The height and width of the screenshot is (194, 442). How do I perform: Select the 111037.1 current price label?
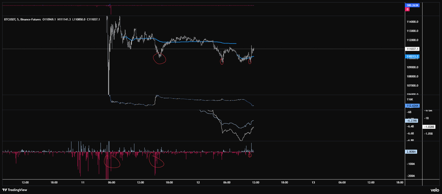(x=412, y=49)
